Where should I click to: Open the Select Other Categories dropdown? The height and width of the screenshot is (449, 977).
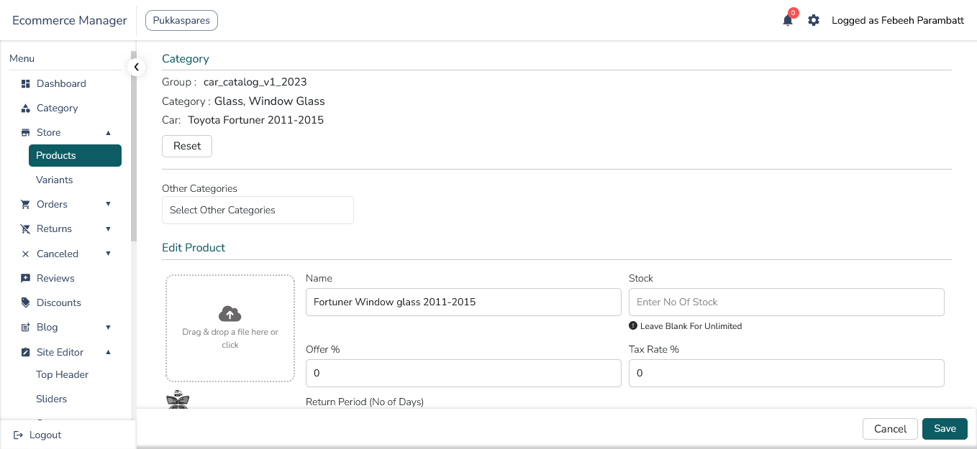point(258,210)
